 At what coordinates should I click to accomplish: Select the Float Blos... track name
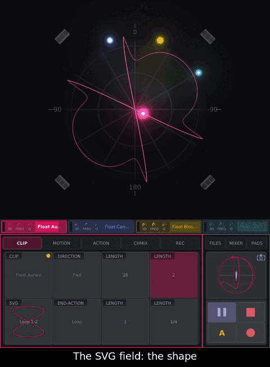click(x=185, y=227)
